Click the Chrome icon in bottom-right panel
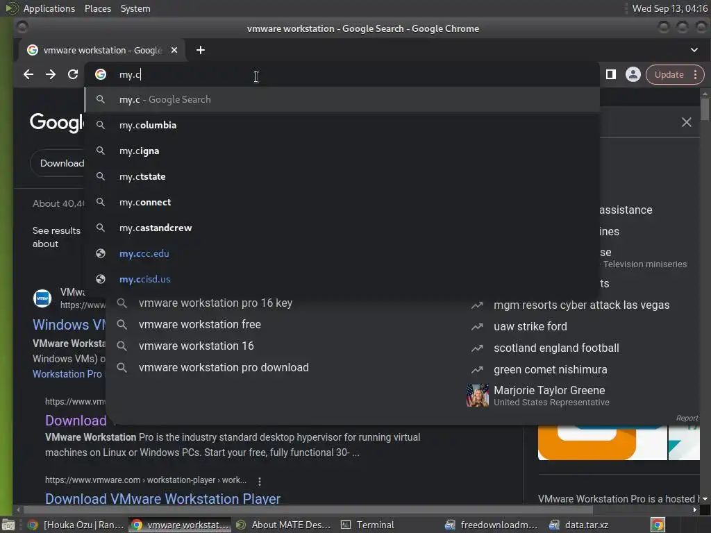711x533 pixels. click(658, 525)
